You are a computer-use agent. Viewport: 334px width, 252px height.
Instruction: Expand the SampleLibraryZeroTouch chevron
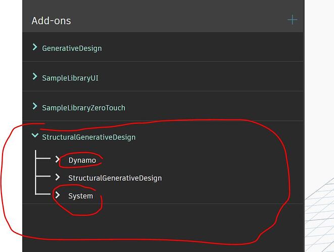click(35, 106)
